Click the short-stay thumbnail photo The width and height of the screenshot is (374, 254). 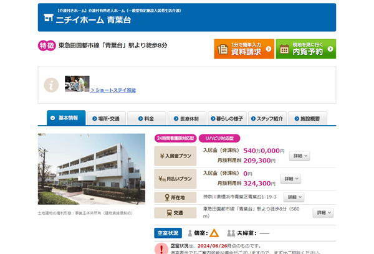77,84
